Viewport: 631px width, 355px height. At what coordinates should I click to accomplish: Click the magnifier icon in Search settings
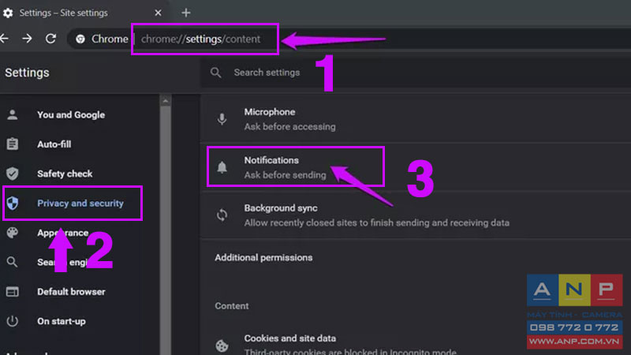[x=215, y=73]
